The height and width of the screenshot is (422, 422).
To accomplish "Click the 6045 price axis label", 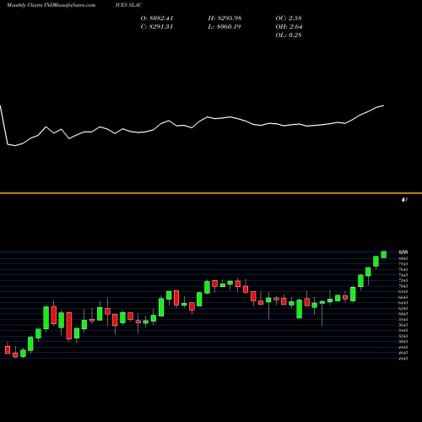I will point(403,314).
